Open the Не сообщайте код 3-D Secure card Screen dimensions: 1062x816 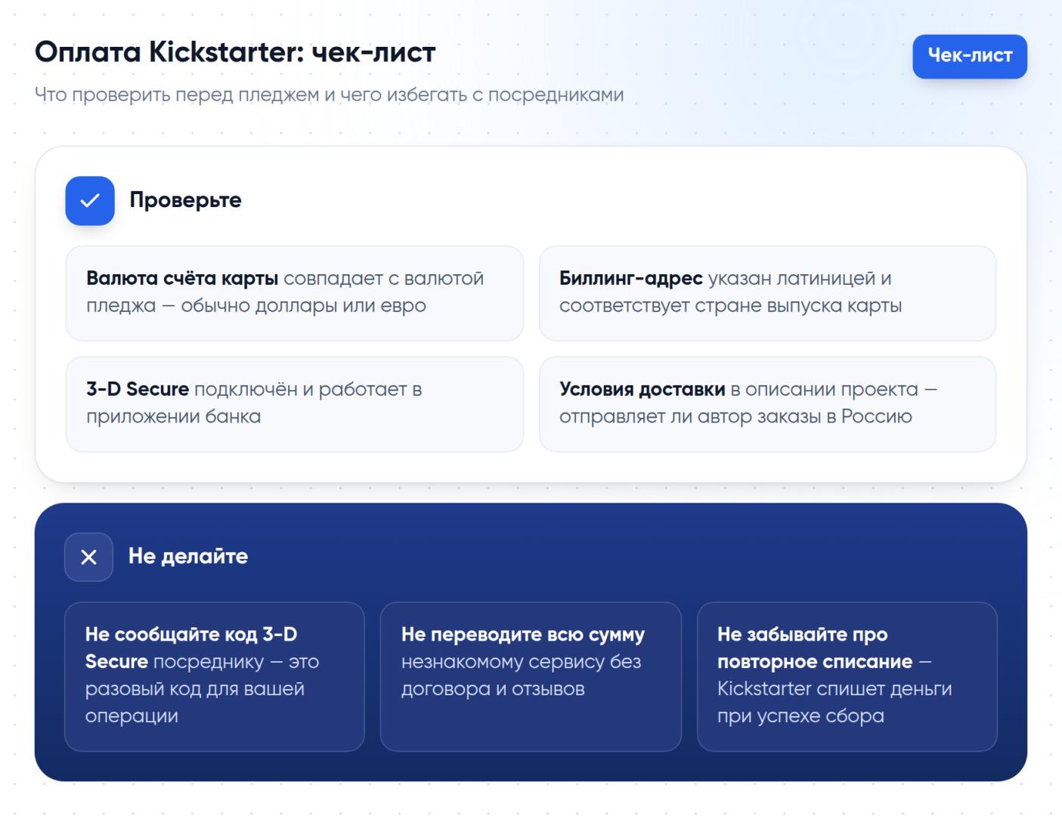[215, 676]
